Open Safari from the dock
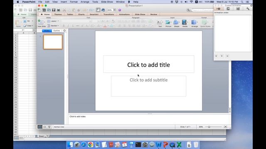 coord(84,144)
